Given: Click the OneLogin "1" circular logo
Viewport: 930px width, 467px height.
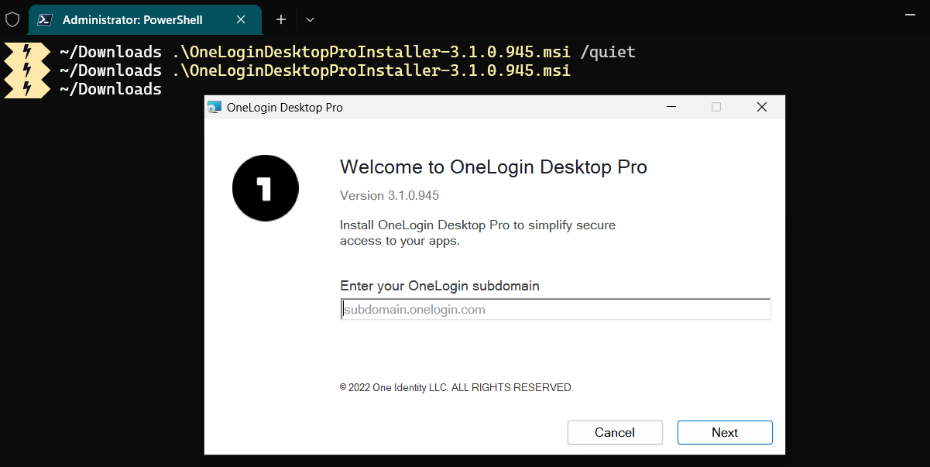Looking at the screenshot, I should pyautogui.click(x=265, y=187).
